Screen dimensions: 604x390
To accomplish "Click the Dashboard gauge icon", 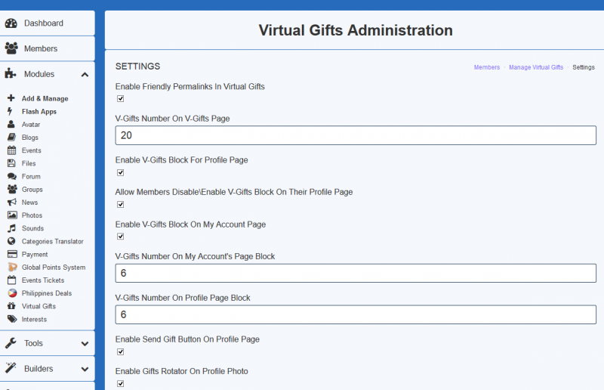I will click(11, 23).
